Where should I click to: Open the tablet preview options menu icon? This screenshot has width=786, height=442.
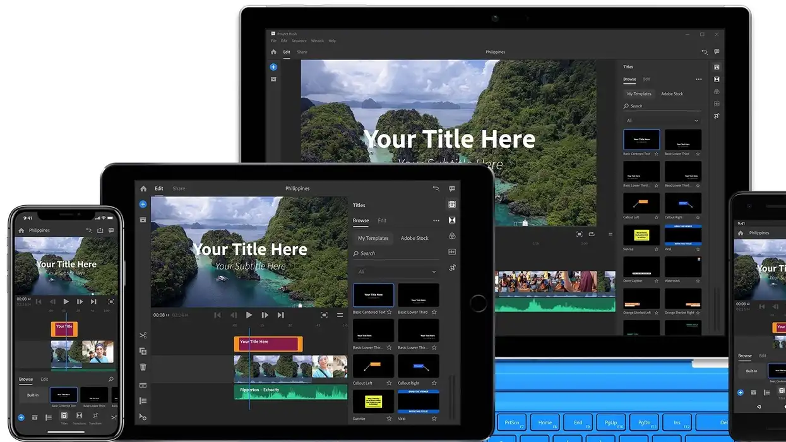pos(340,315)
